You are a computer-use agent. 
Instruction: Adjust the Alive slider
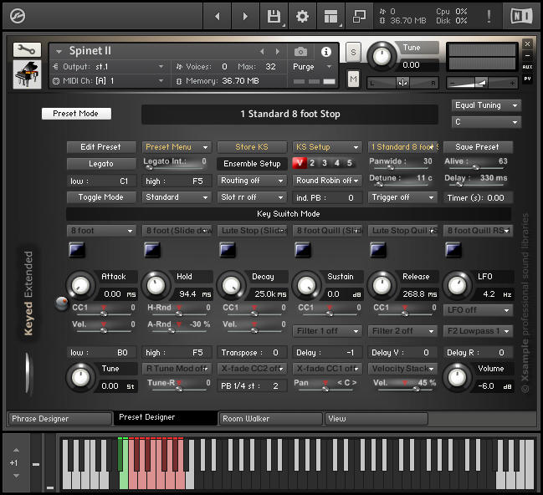(x=476, y=168)
